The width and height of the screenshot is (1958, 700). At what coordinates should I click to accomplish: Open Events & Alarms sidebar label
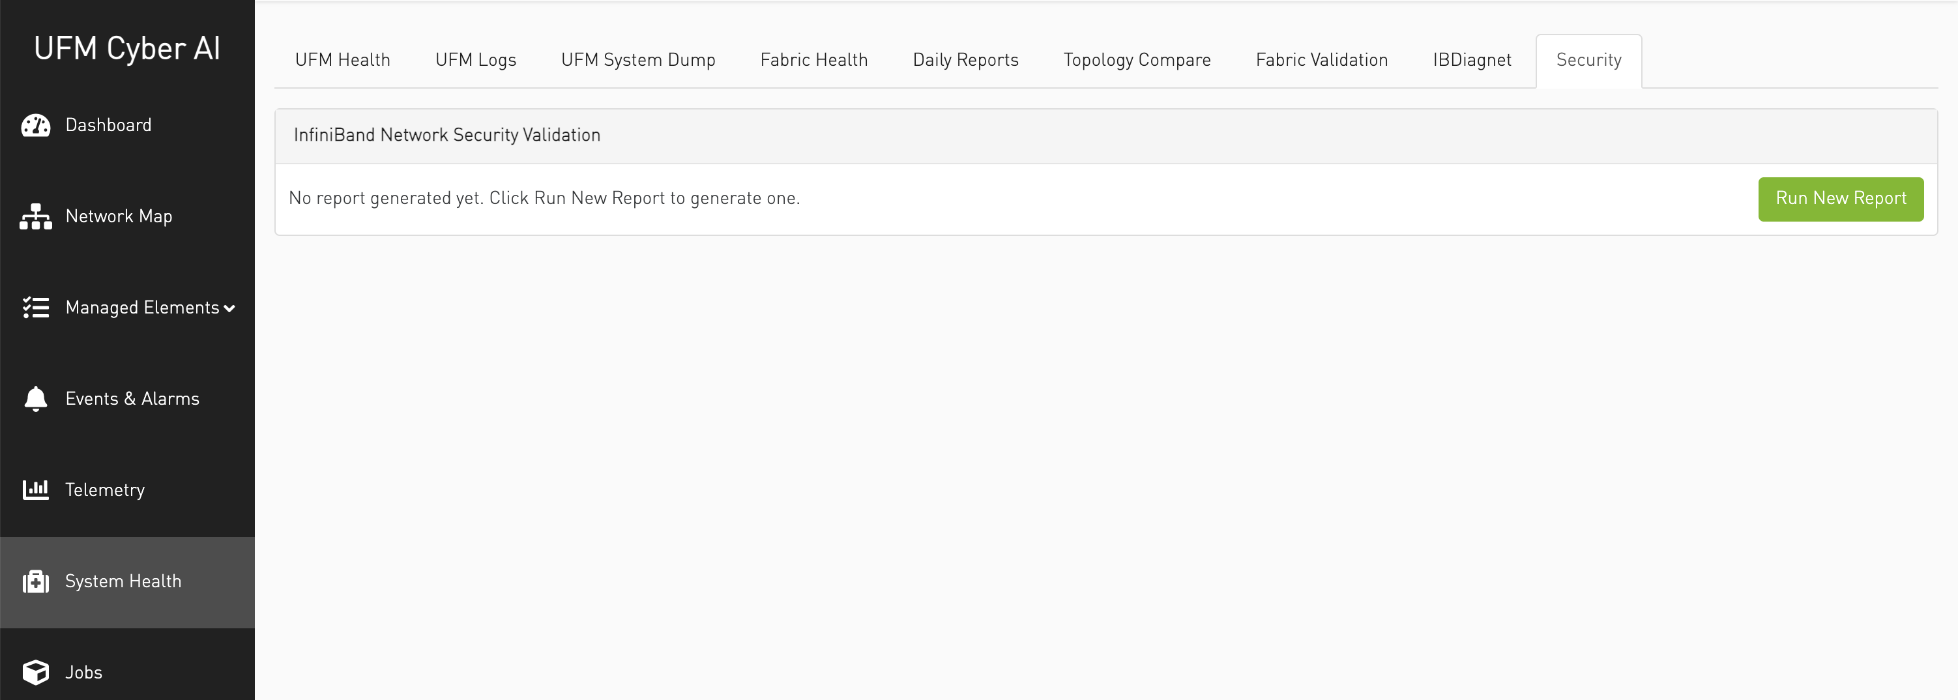132,399
